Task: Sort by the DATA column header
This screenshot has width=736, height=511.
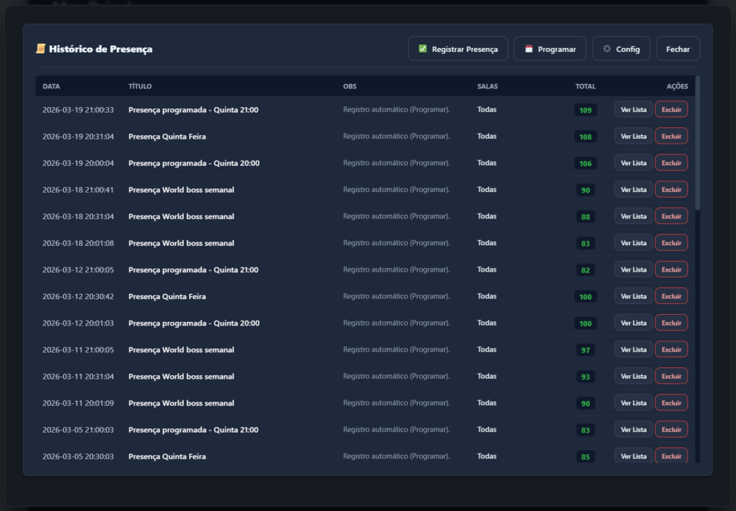Action: [x=51, y=86]
